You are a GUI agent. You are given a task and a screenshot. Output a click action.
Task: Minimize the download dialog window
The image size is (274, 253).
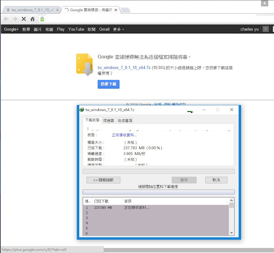[x=204, y=110]
